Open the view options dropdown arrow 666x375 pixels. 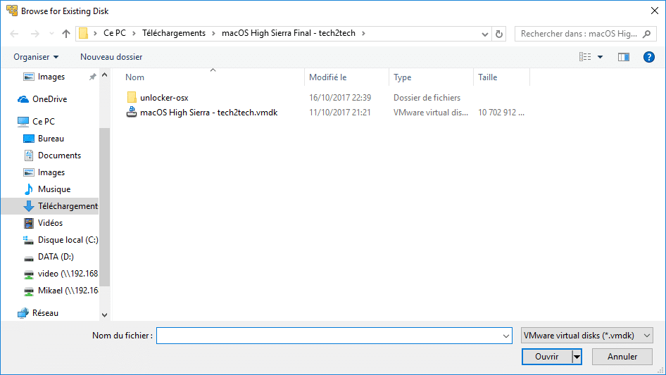click(x=600, y=57)
